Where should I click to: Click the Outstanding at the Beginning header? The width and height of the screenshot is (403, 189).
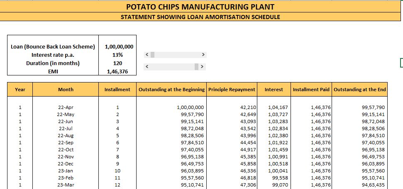coord(171,90)
